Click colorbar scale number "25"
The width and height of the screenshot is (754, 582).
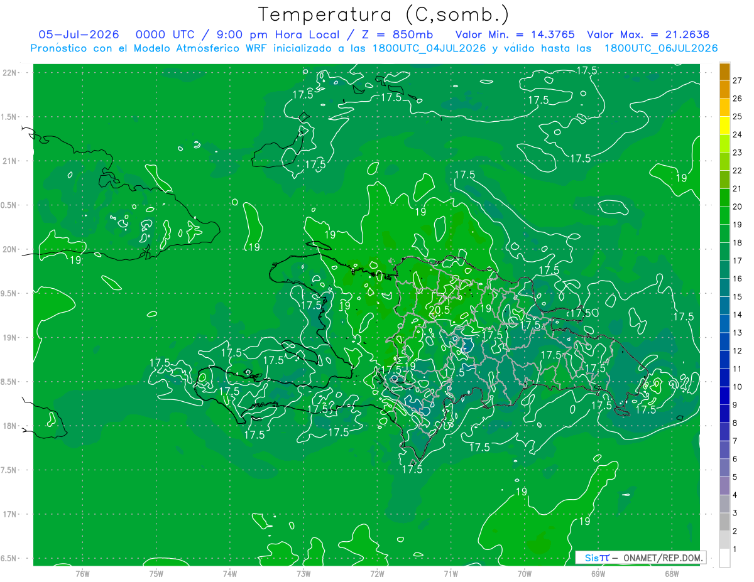(x=738, y=117)
